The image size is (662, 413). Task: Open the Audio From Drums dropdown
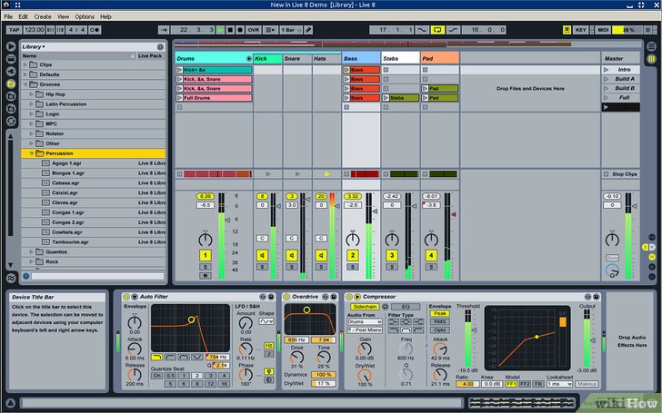pos(365,322)
